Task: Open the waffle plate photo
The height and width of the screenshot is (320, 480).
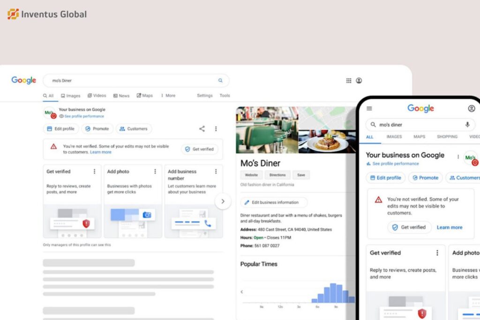Action: pos(327,141)
